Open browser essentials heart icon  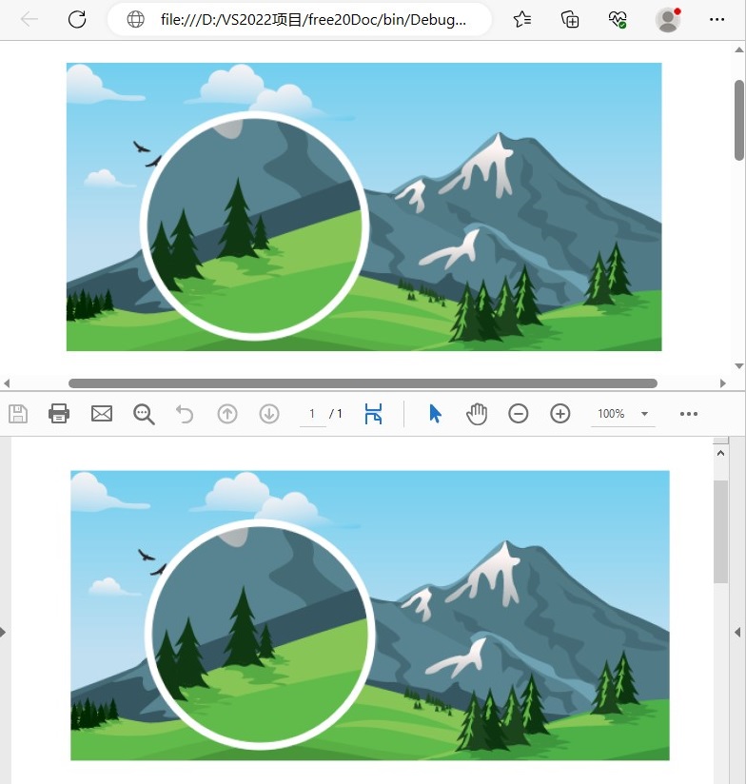(618, 19)
